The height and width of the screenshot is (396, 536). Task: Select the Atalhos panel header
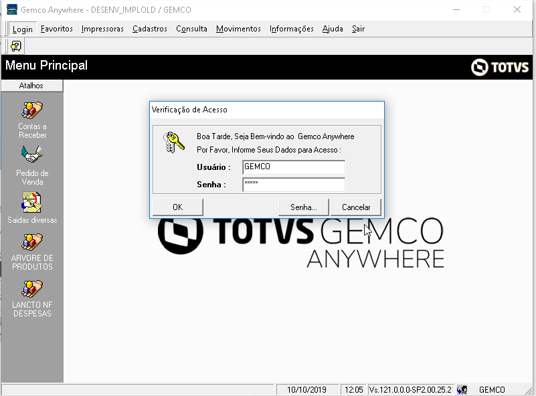[32, 86]
